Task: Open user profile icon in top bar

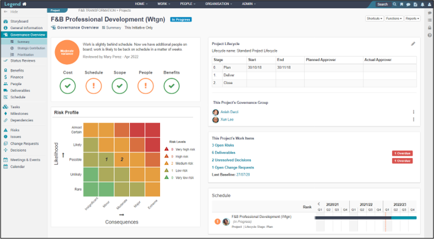Action: pos(429,4)
